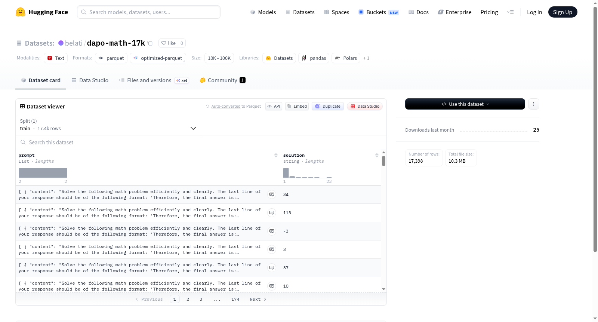The height and width of the screenshot is (322, 598).
Task: Open expanded view of the row with solution 34
Action: 272,194
